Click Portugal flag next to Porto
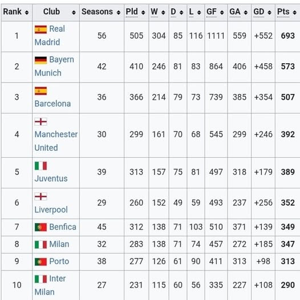 coord(40,262)
